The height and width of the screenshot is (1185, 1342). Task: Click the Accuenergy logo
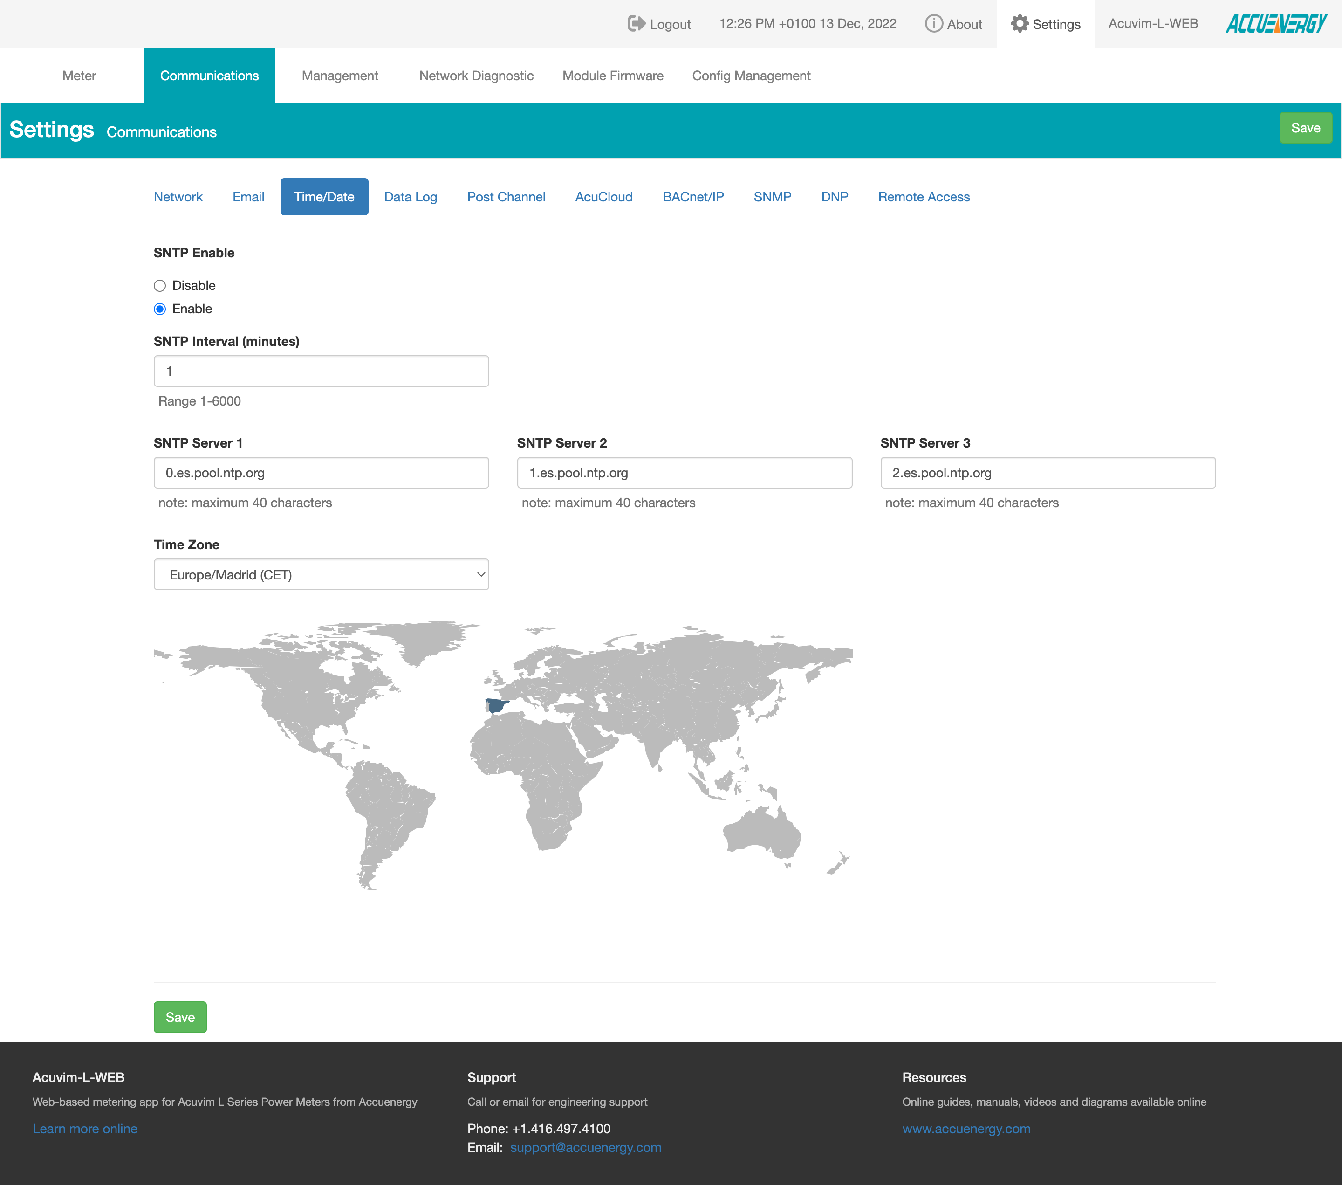(1276, 24)
